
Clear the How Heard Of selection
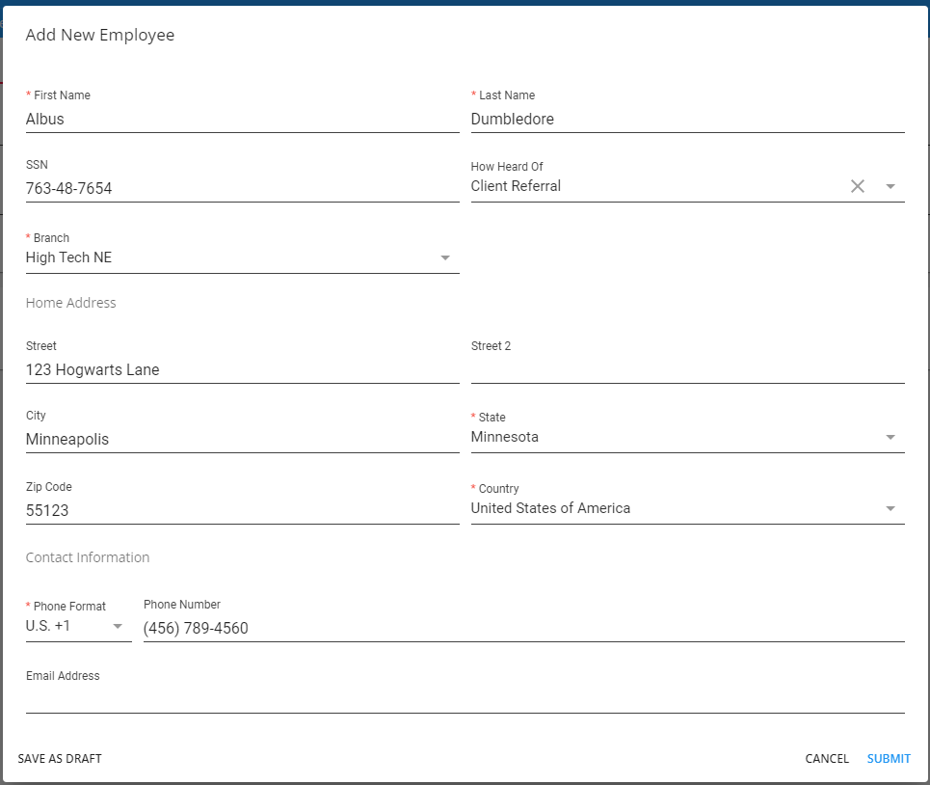point(857,186)
